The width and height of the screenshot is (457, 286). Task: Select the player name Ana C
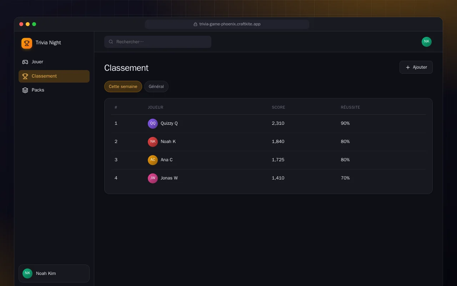[167, 160]
